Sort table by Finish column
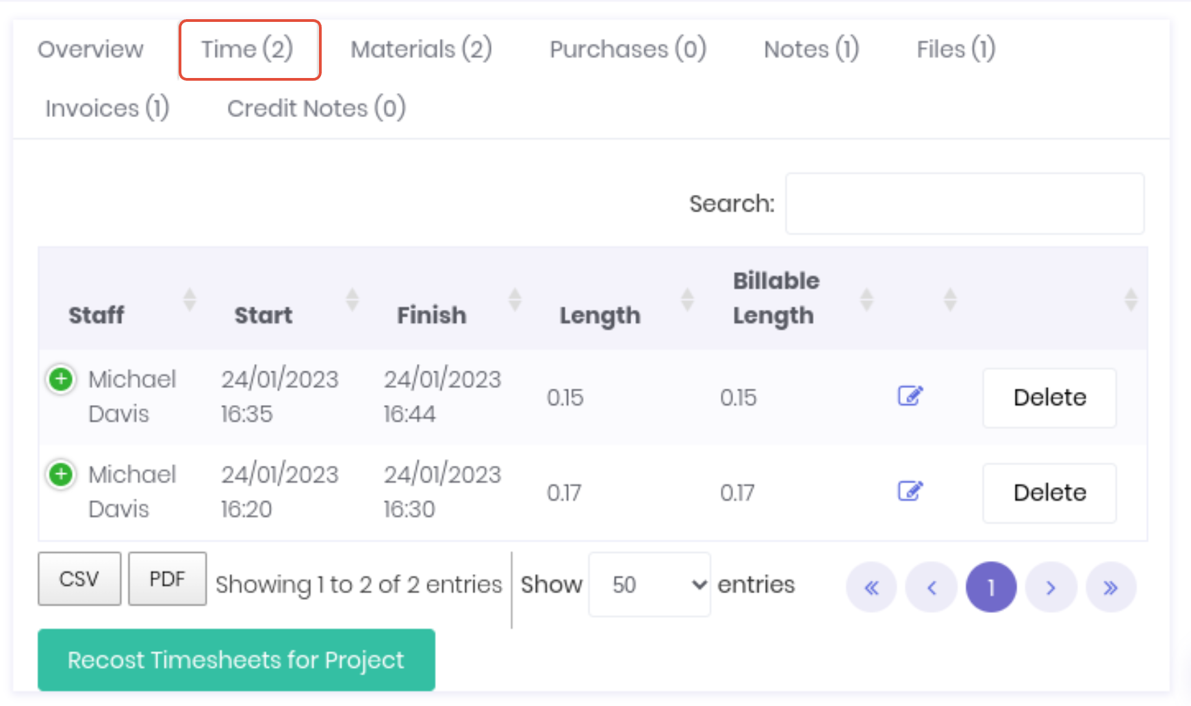The width and height of the screenshot is (1191, 706). (432, 315)
